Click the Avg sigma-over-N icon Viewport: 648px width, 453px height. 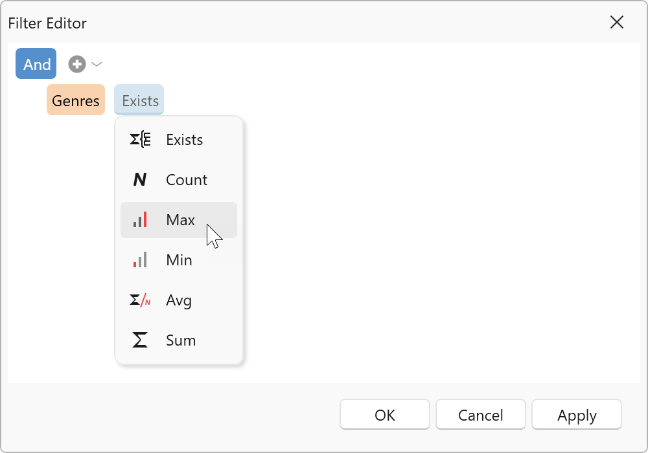(140, 300)
